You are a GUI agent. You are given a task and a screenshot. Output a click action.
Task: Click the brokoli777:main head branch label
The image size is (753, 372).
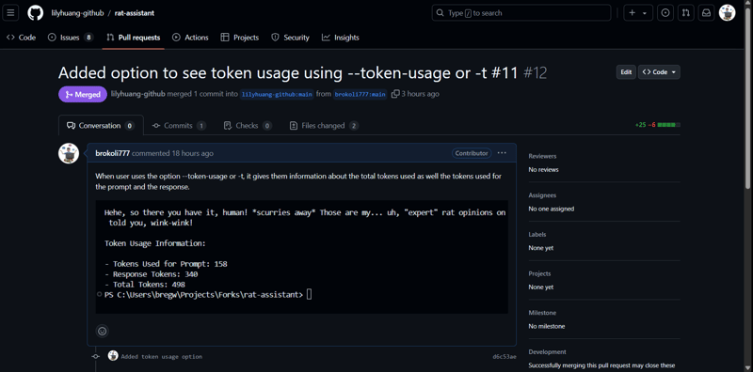pyautogui.click(x=360, y=95)
